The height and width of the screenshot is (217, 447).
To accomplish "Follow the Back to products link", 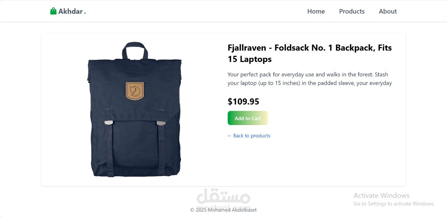I will [x=249, y=136].
